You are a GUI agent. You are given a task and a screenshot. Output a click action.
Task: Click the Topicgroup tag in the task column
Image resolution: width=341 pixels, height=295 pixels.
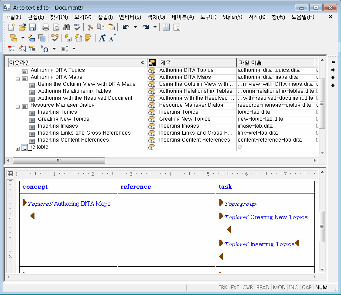pyautogui.click(x=240, y=204)
